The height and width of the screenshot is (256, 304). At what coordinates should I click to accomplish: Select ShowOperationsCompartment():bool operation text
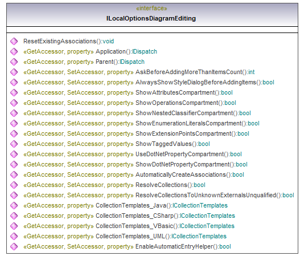[186, 103]
